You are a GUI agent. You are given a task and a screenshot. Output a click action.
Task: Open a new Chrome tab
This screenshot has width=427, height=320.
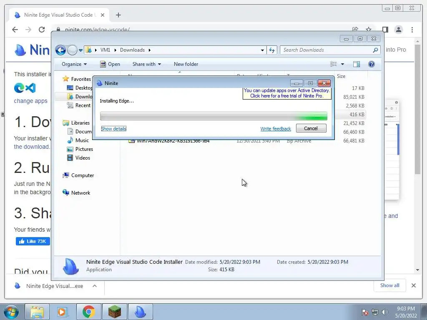(118, 15)
